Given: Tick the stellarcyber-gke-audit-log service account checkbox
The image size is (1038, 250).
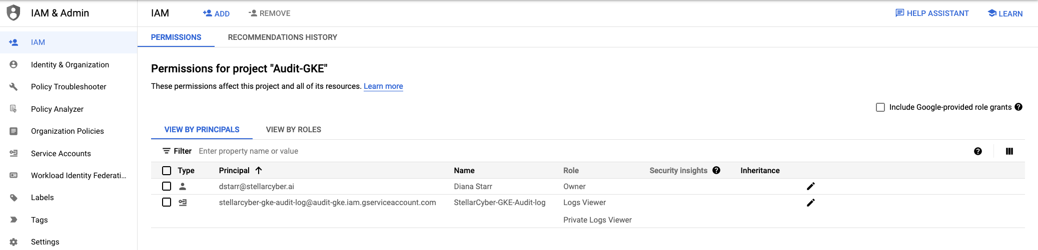Looking at the screenshot, I should [167, 202].
